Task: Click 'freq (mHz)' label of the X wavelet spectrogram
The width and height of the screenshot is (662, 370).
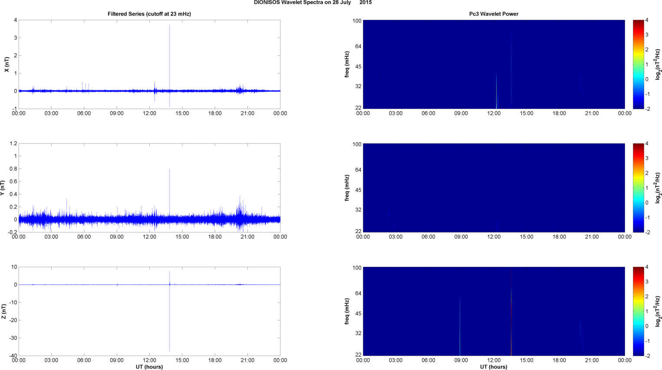Action: coord(347,65)
